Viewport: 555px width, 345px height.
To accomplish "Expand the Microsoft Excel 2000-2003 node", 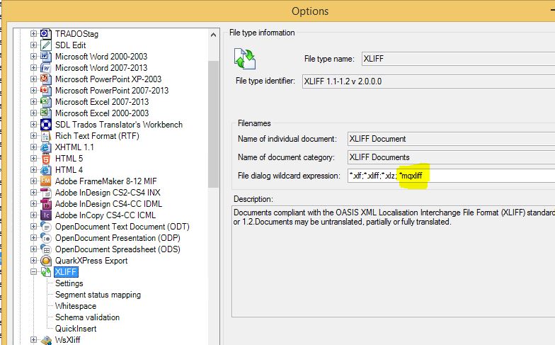I will coord(34,113).
